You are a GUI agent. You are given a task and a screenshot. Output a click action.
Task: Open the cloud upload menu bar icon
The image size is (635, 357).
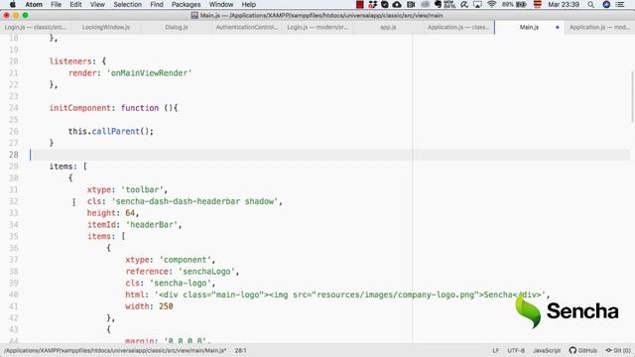coord(397,4)
